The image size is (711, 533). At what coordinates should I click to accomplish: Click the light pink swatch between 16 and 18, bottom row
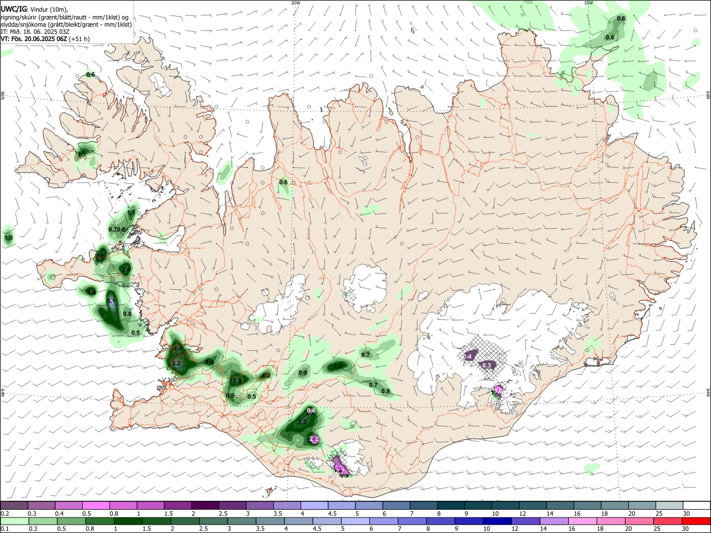coord(583,521)
